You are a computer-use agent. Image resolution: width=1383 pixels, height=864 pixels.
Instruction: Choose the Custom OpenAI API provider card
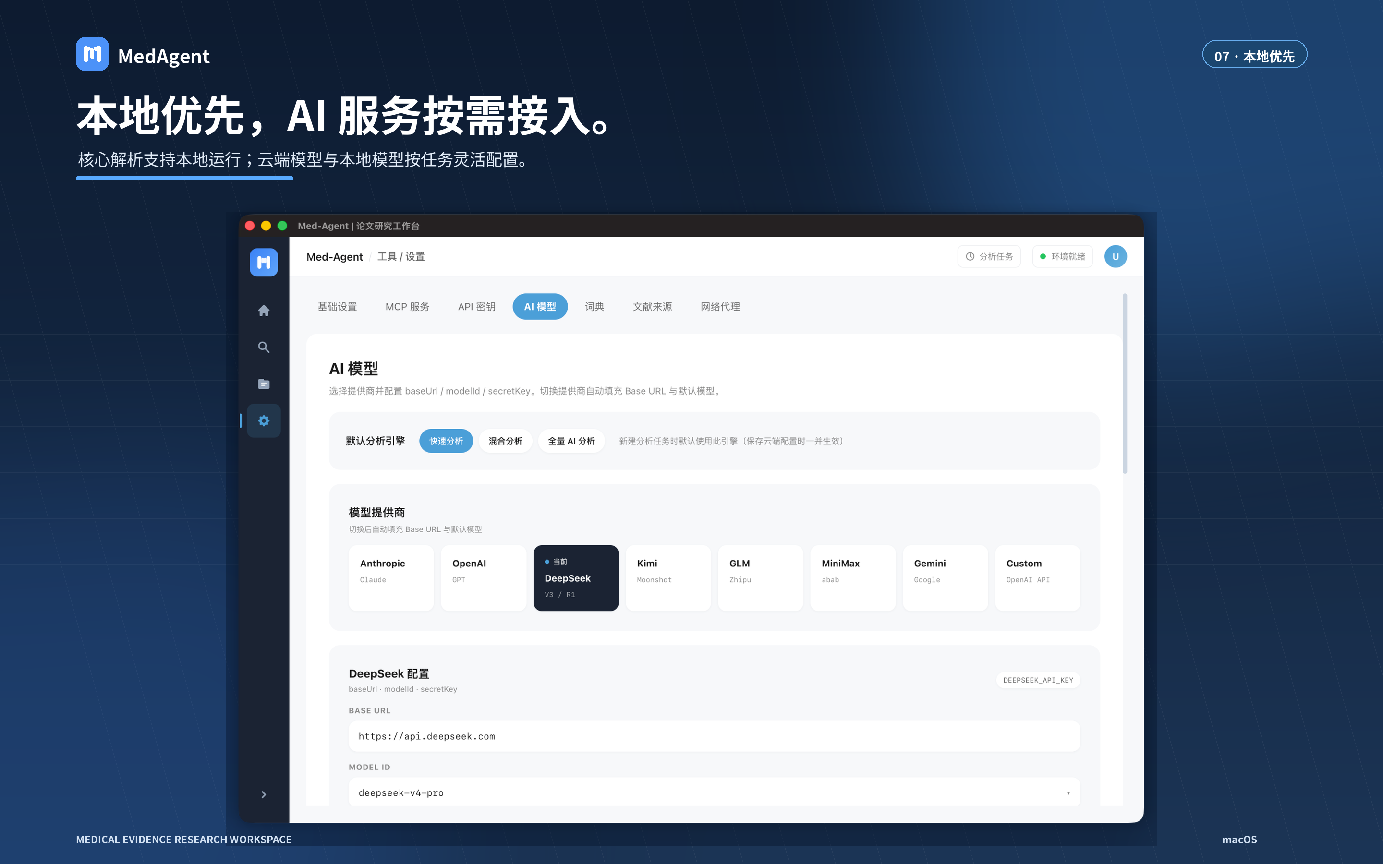tap(1037, 578)
